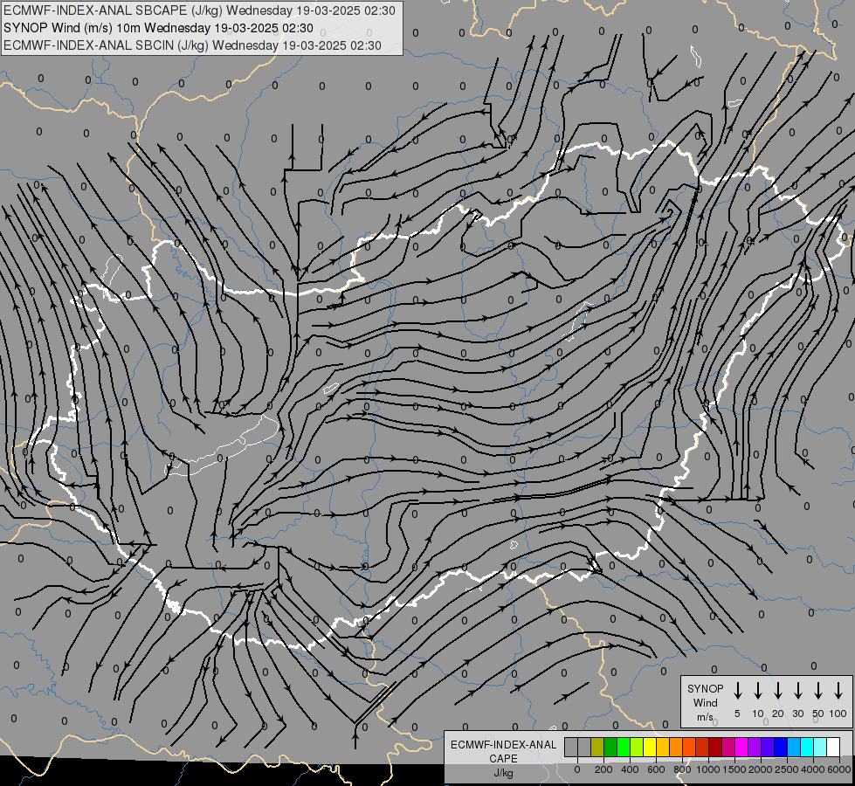
Task: Choose the orange CAPE swatch right of 600
Action: pos(676,748)
